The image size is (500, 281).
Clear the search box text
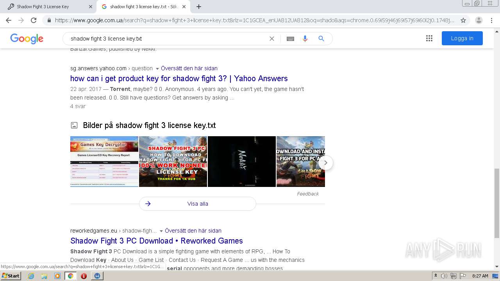(272, 39)
